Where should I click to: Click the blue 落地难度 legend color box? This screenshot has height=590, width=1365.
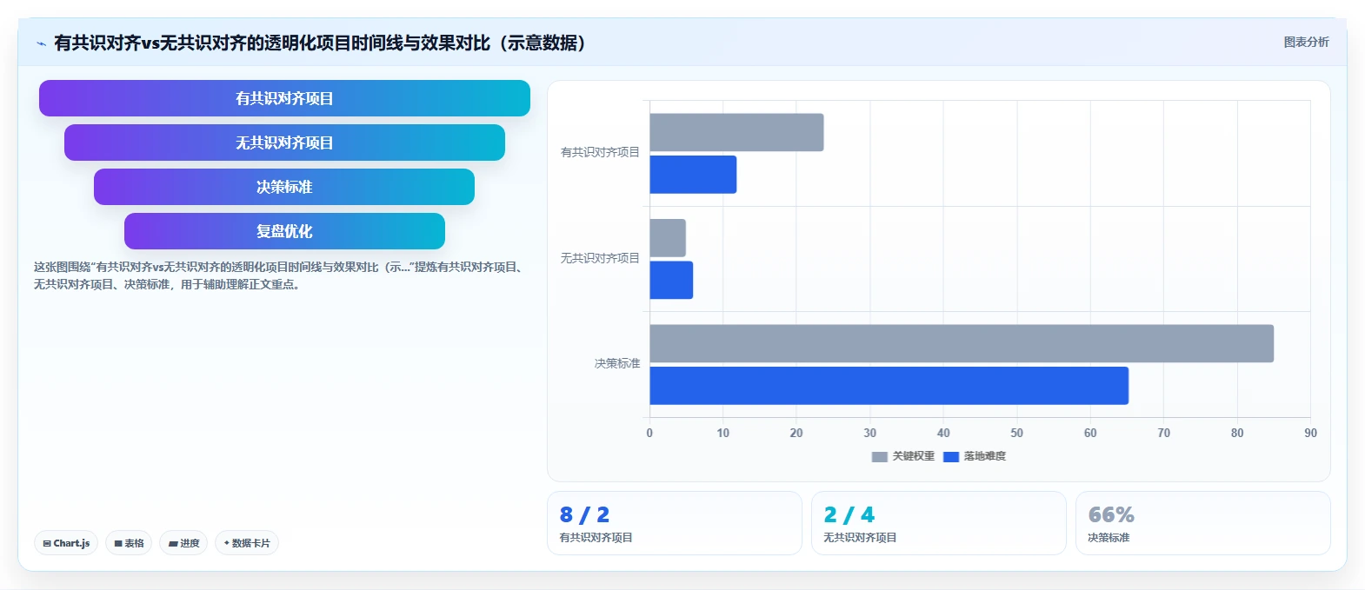pyautogui.click(x=951, y=456)
